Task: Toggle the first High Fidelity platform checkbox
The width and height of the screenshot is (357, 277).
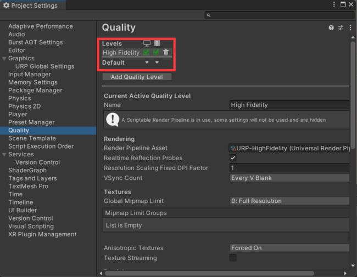Action: coord(146,52)
